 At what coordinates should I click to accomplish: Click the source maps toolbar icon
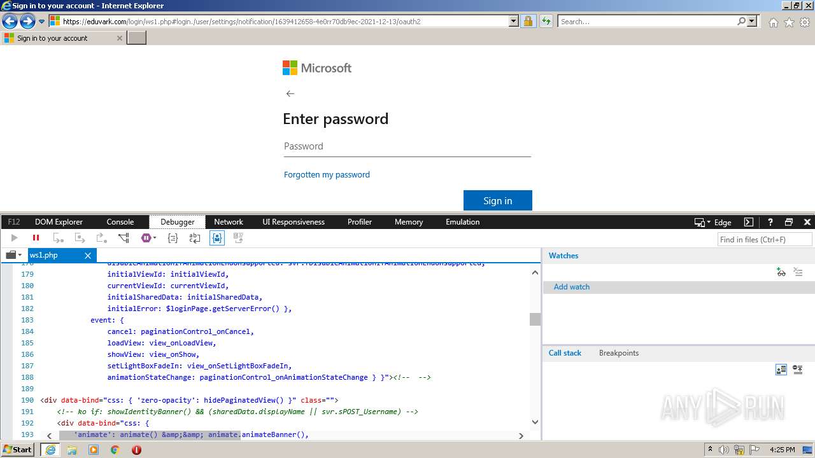pyautogui.click(x=239, y=238)
